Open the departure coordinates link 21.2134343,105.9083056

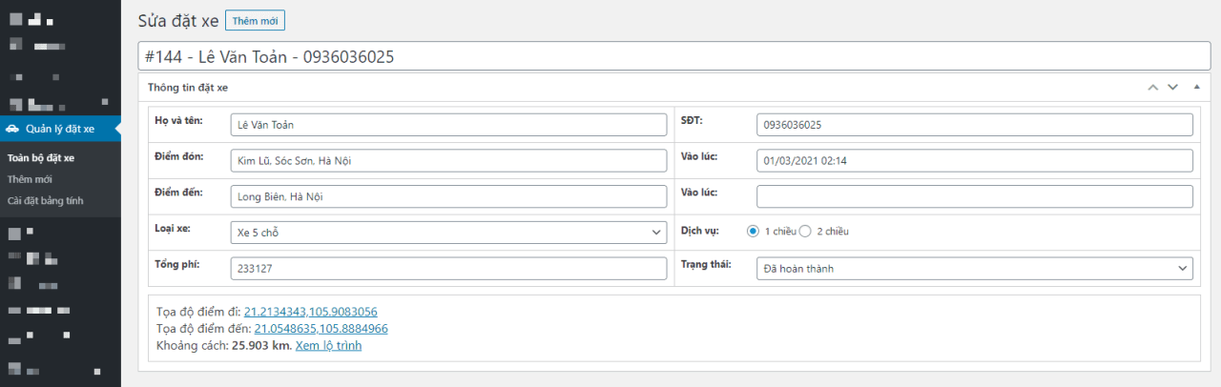pos(310,312)
